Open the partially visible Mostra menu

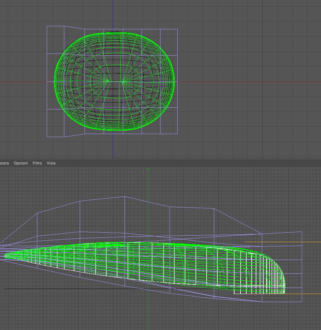click(x=4, y=163)
